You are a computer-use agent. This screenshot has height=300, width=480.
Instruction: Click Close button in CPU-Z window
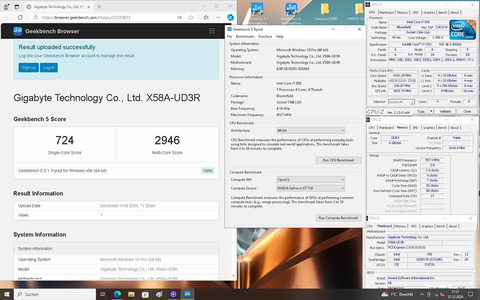[x=467, y=111]
